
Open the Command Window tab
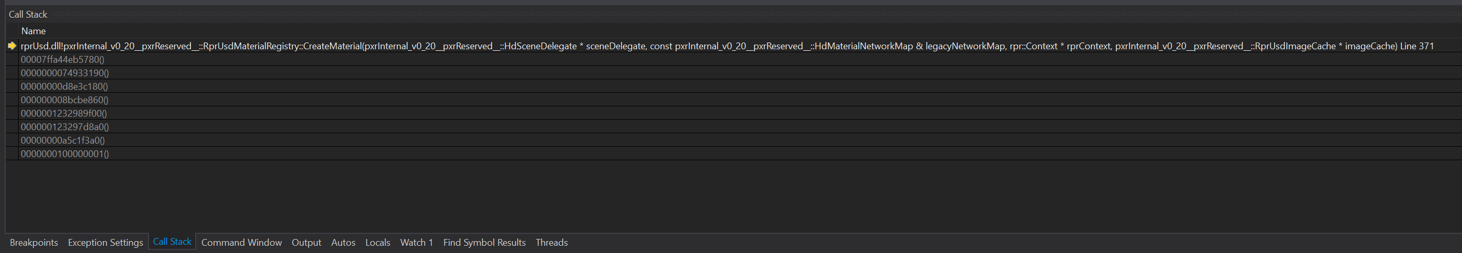pyautogui.click(x=241, y=243)
